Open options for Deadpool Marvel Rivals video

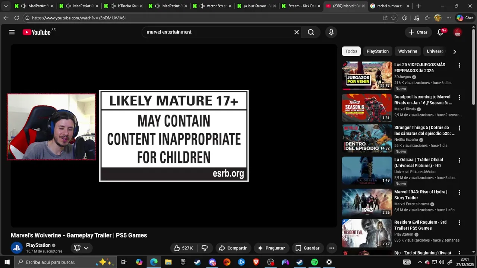click(x=459, y=97)
